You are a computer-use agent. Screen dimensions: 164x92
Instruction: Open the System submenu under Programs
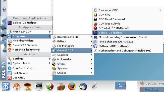point(72,68)
